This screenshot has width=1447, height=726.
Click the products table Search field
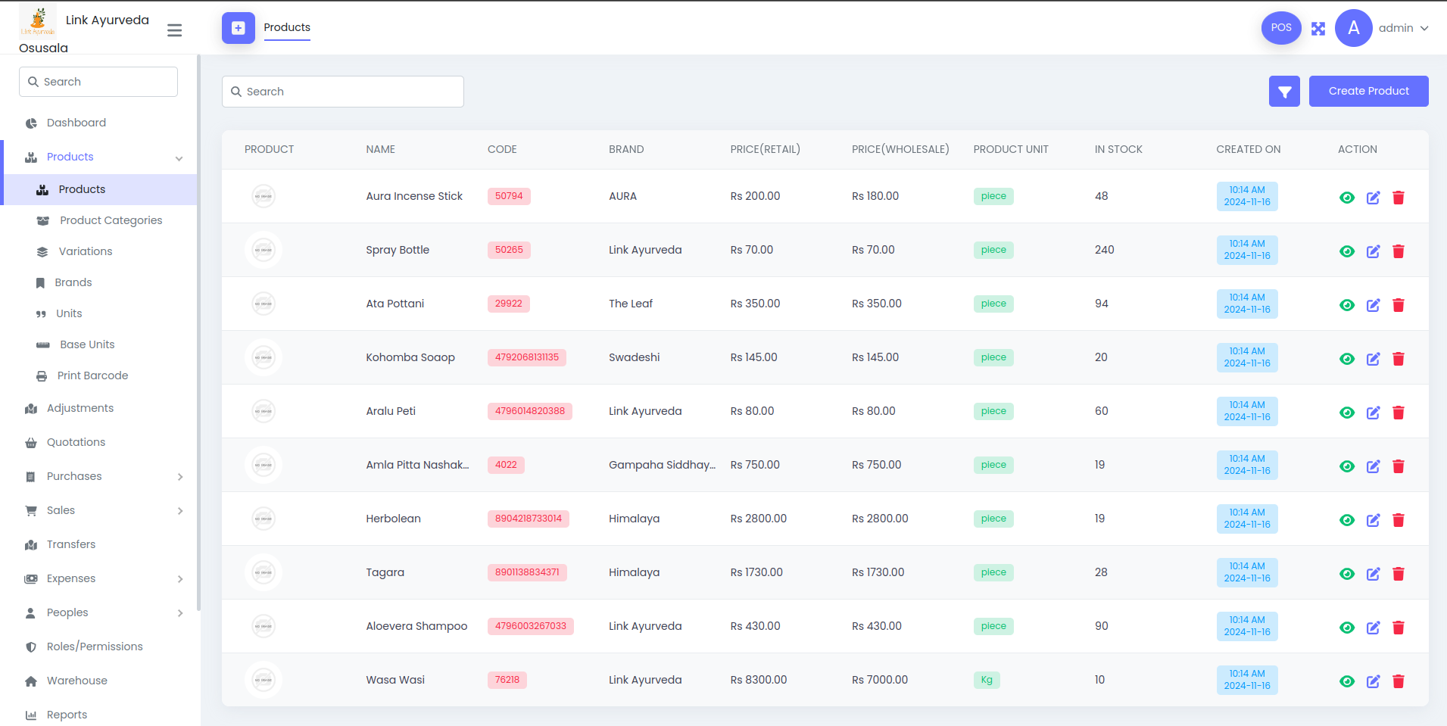coord(343,92)
